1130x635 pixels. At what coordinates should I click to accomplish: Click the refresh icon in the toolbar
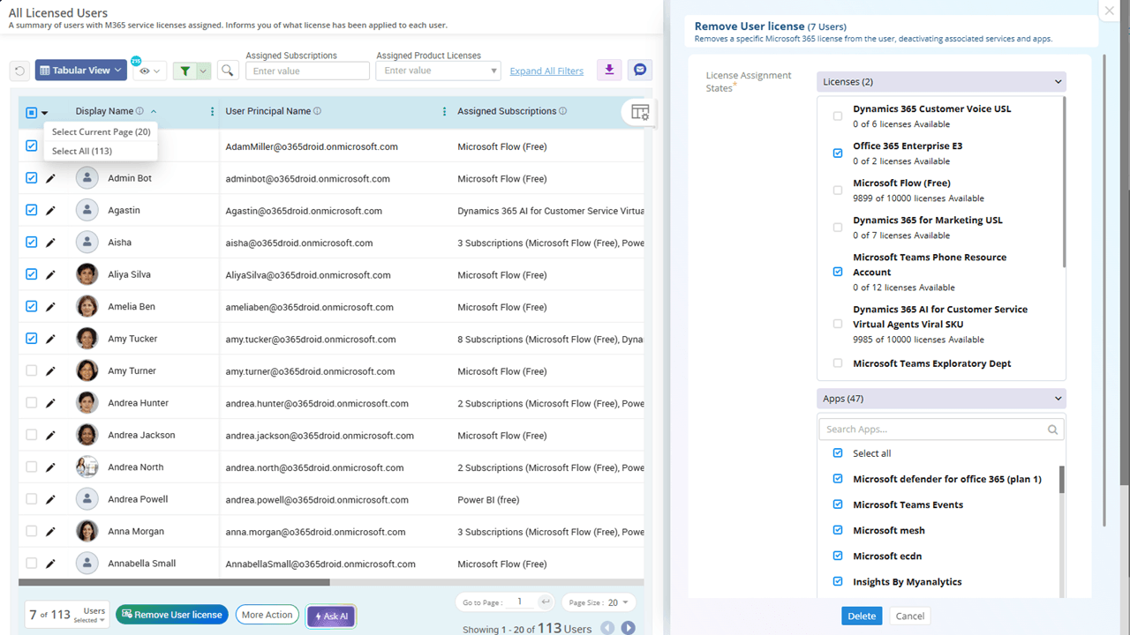[19, 71]
